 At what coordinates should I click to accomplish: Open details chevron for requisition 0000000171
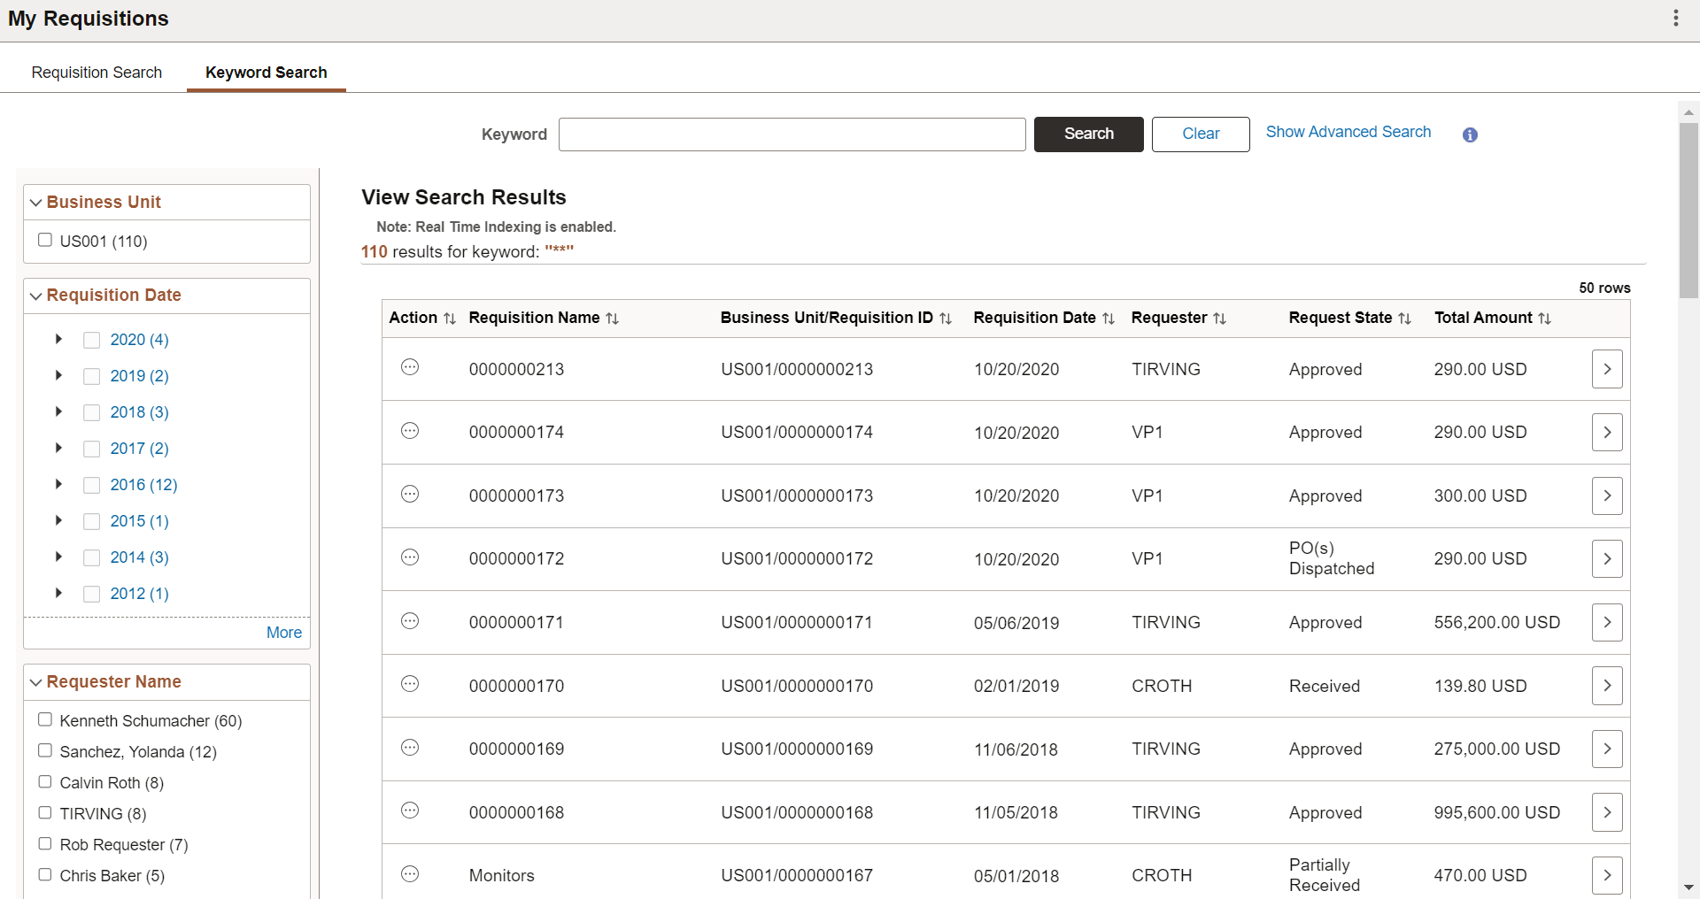point(1607,622)
